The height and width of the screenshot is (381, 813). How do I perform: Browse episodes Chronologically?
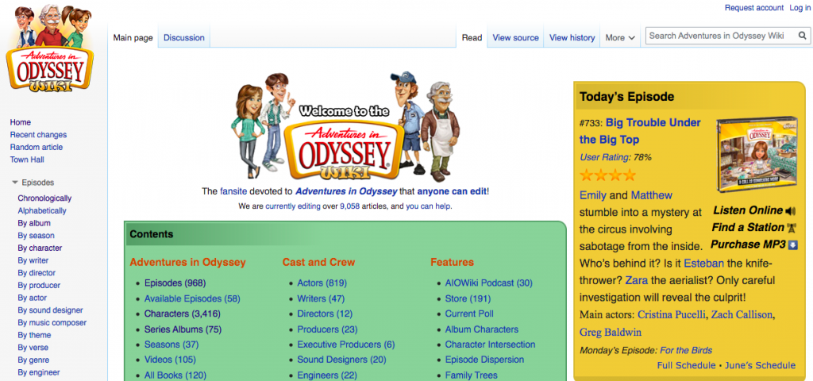click(x=44, y=198)
